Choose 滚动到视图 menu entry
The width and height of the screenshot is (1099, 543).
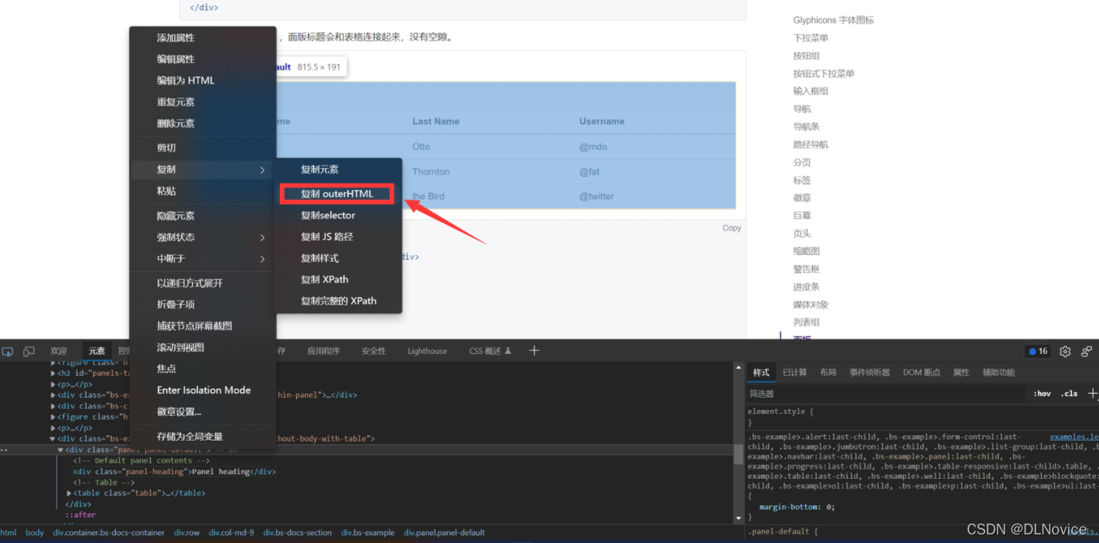tap(181, 348)
